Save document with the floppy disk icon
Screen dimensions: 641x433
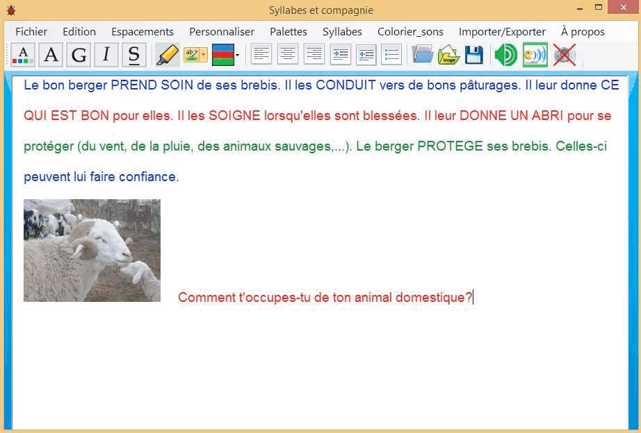[473, 55]
